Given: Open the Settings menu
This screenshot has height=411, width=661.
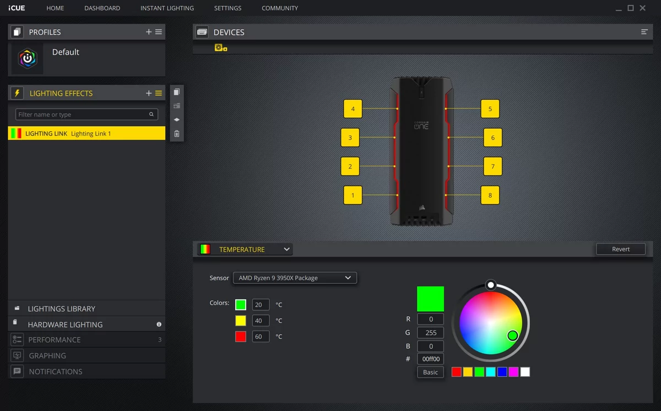Looking at the screenshot, I should (x=227, y=8).
